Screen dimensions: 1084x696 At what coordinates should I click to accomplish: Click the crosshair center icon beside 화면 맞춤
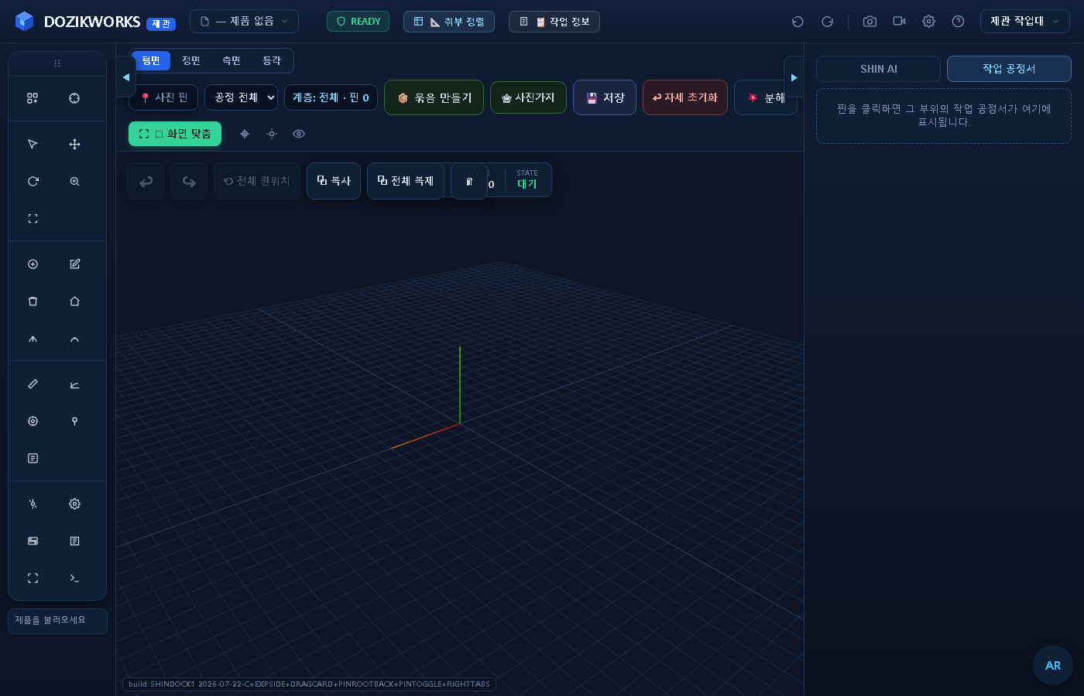(245, 134)
